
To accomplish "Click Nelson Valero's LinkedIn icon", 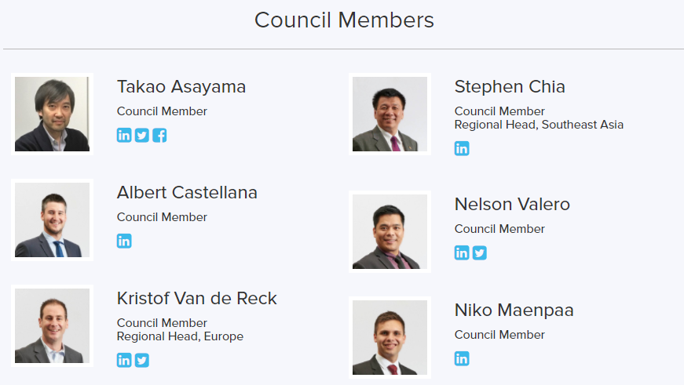I will click(462, 252).
